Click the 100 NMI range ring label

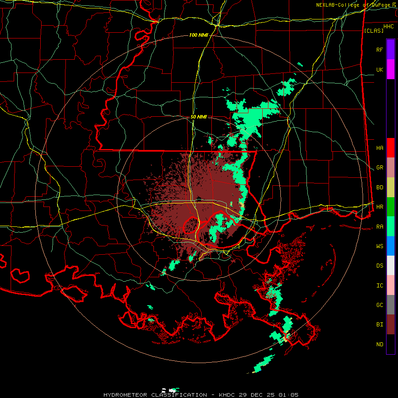click(199, 35)
